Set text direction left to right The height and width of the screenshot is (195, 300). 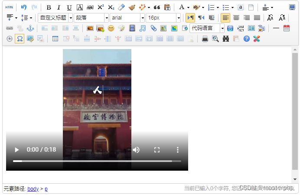(x=190, y=18)
